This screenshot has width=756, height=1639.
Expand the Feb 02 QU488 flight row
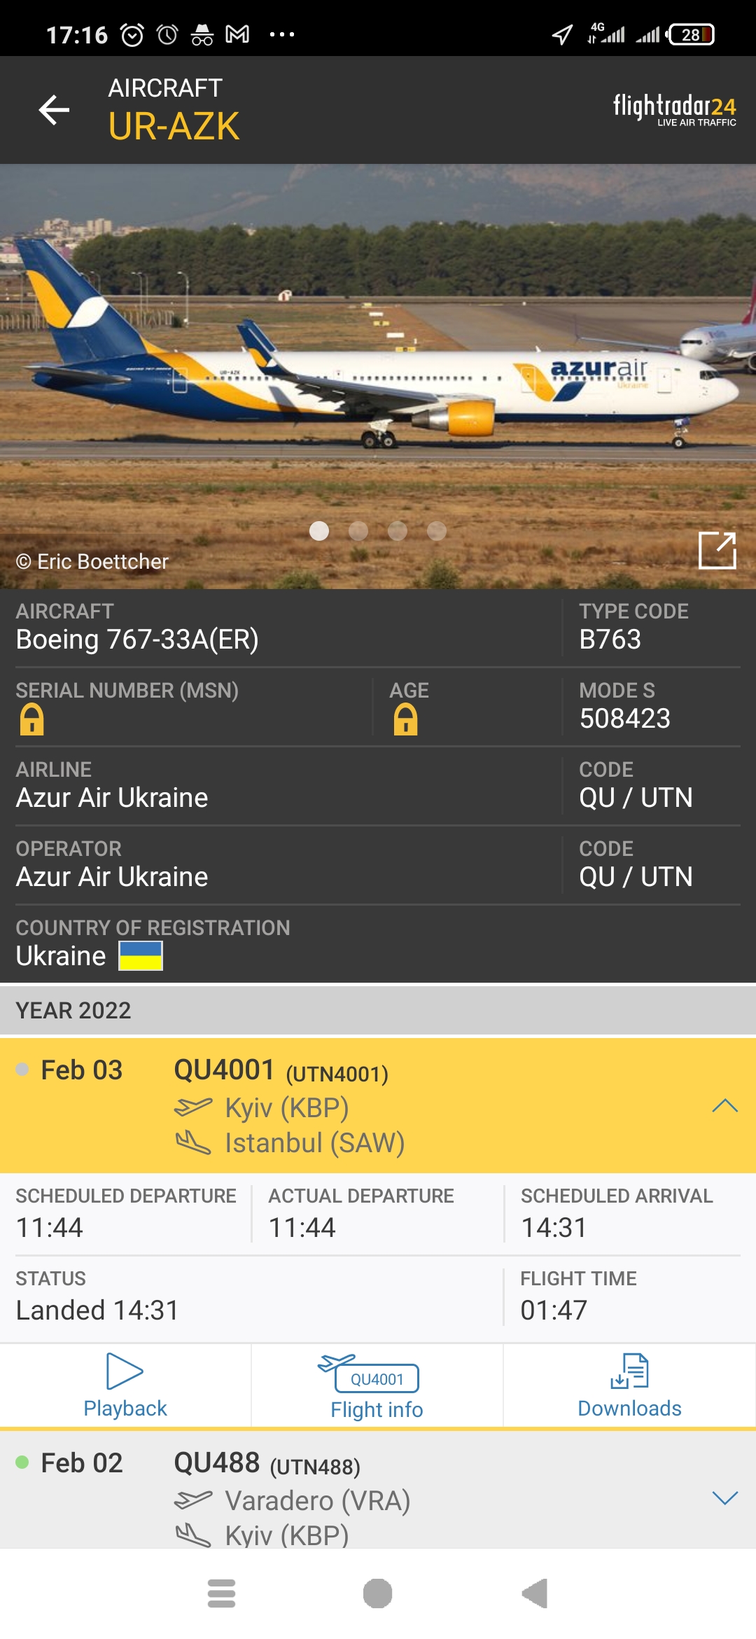[x=724, y=1498]
